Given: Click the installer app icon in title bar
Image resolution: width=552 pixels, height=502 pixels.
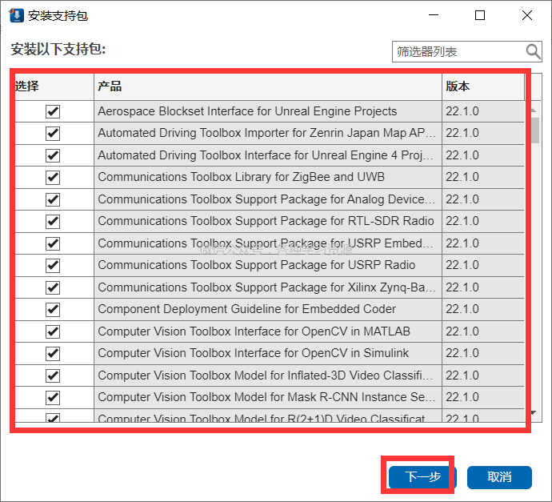Looking at the screenshot, I should [x=16, y=15].
